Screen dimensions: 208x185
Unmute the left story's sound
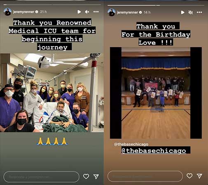(87, 12)
